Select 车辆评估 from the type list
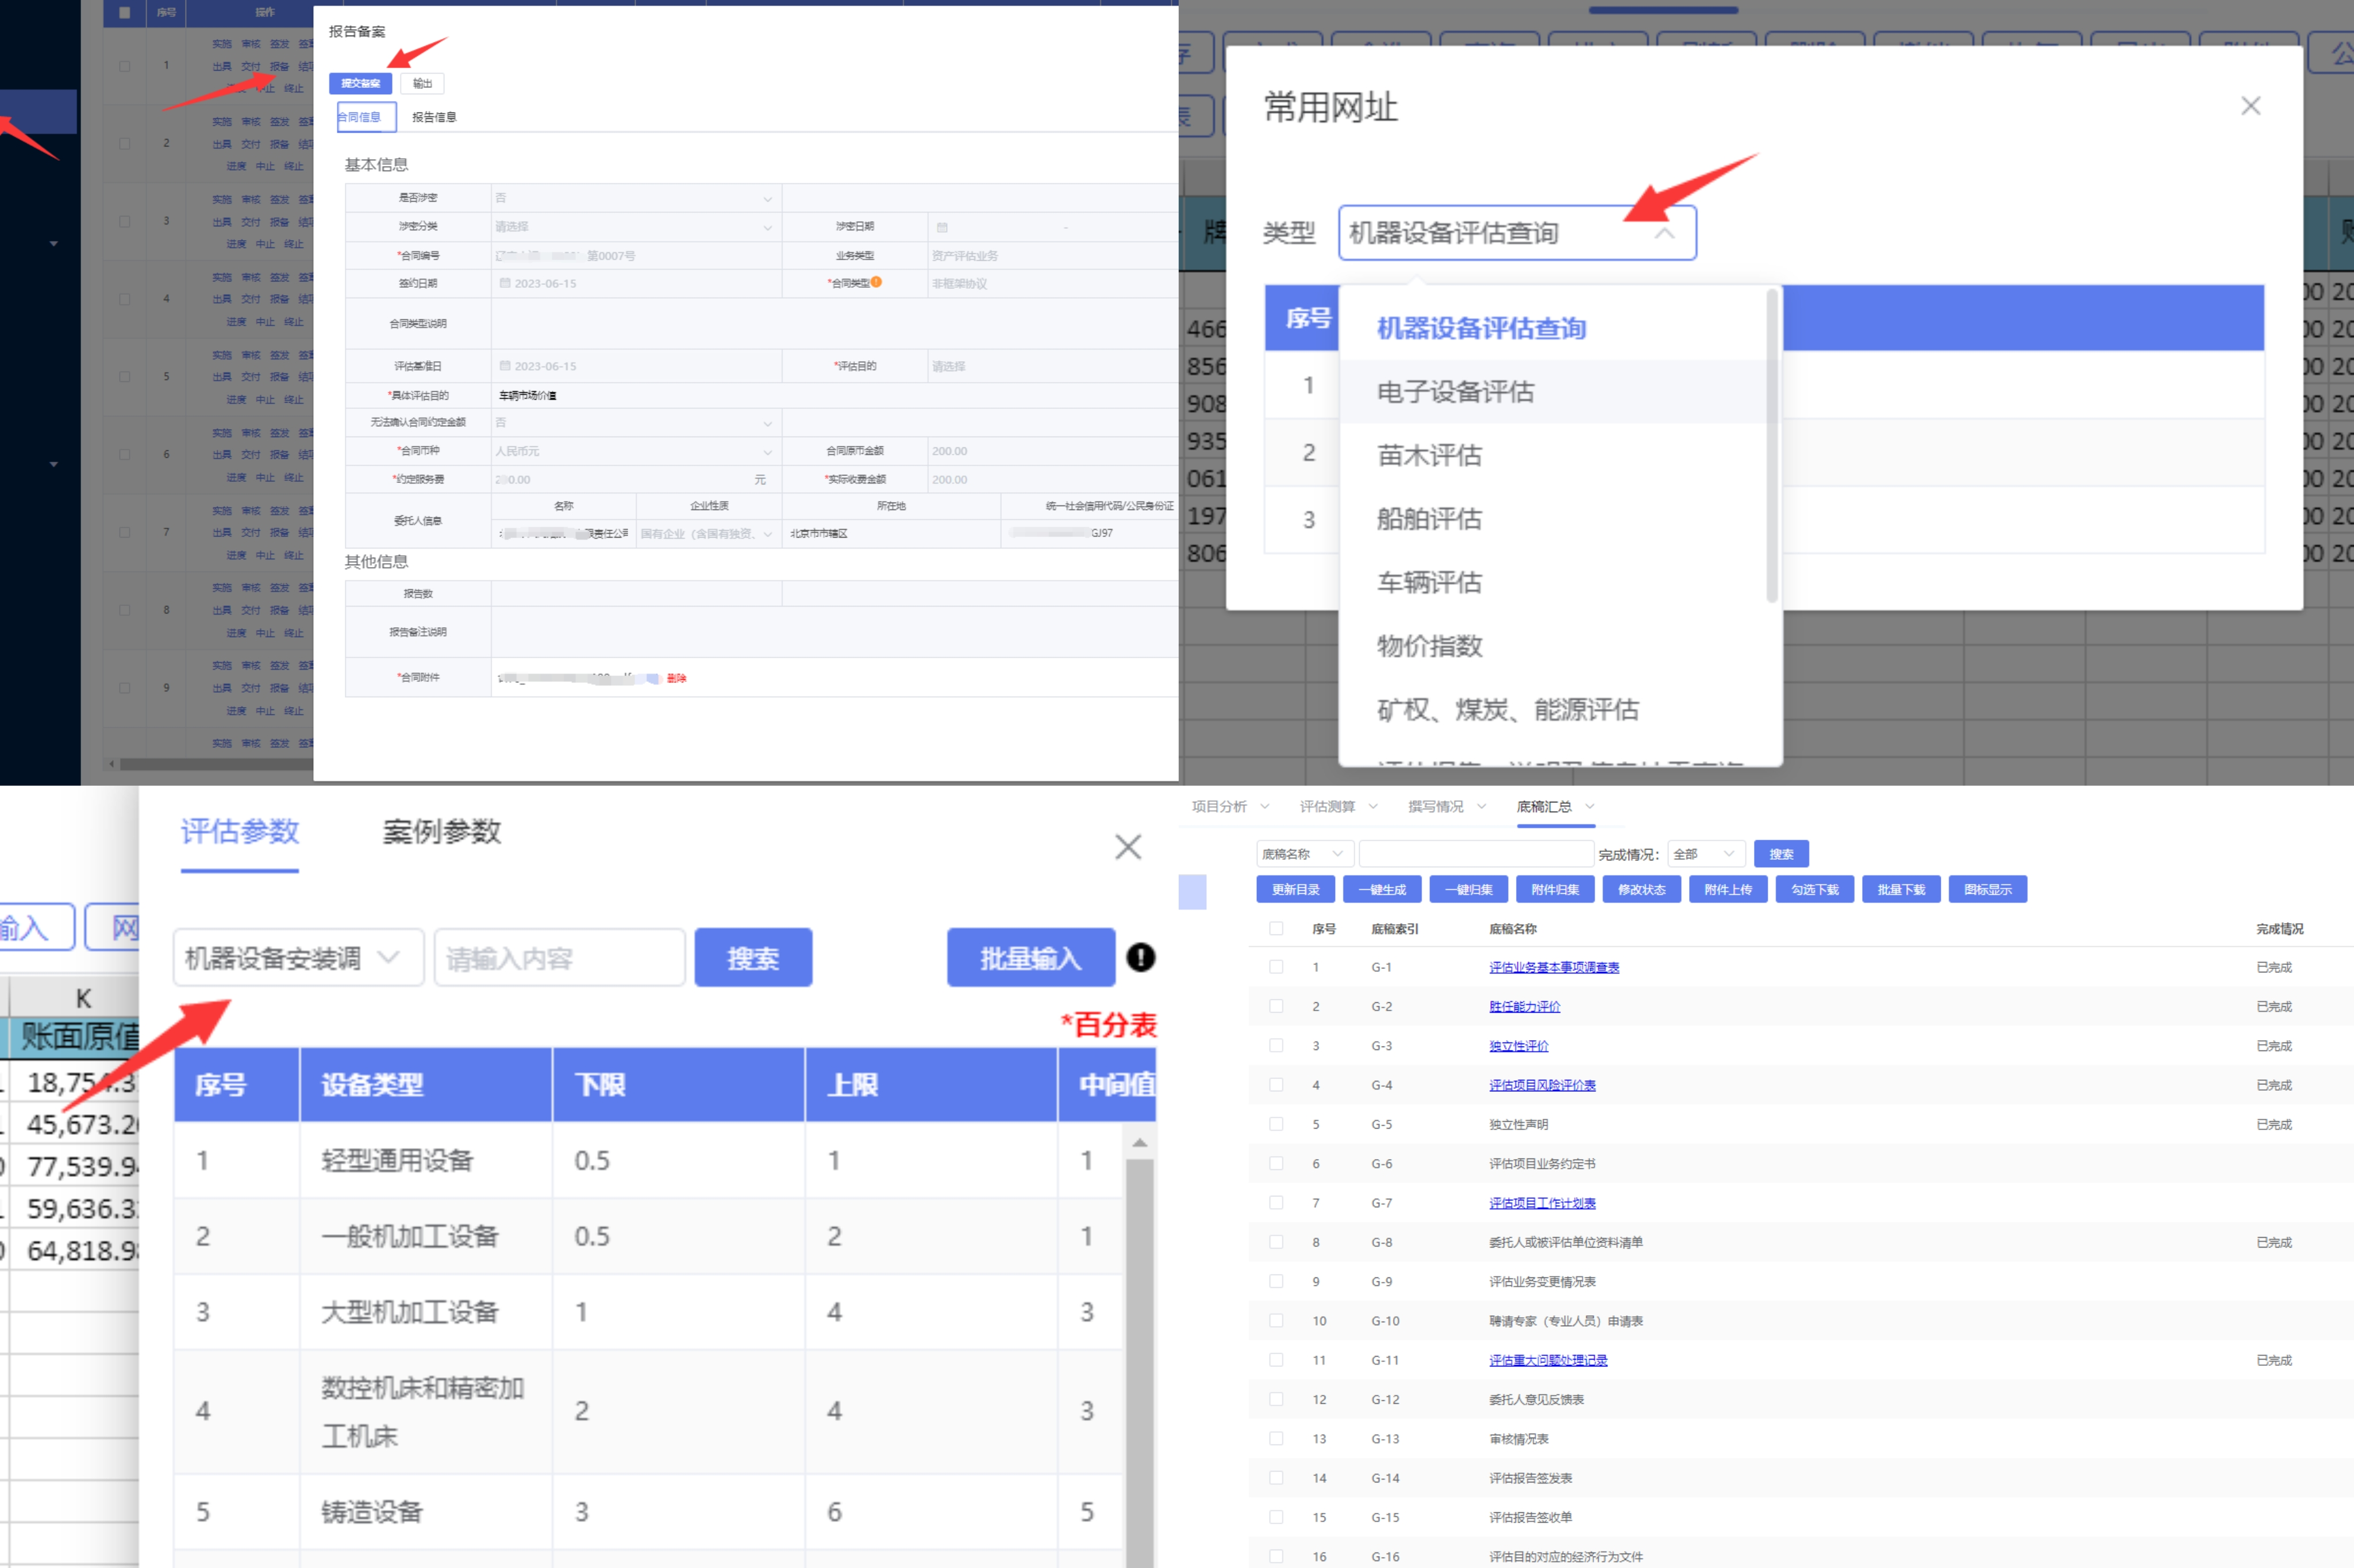Viewport: 2354px width, 1568px height. click(1553, 582)
